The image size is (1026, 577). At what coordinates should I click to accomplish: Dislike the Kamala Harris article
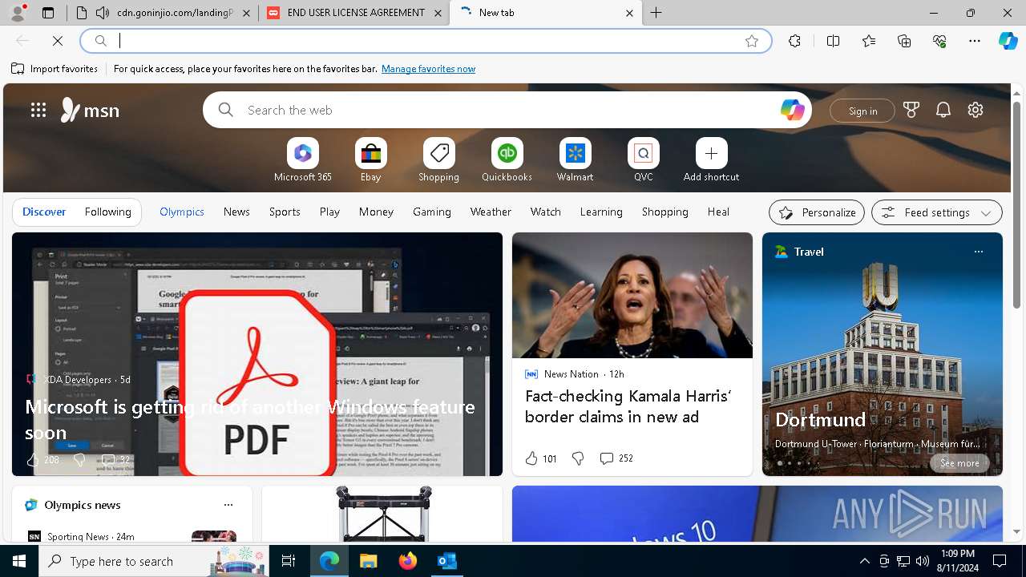click(x=578, y=458)
